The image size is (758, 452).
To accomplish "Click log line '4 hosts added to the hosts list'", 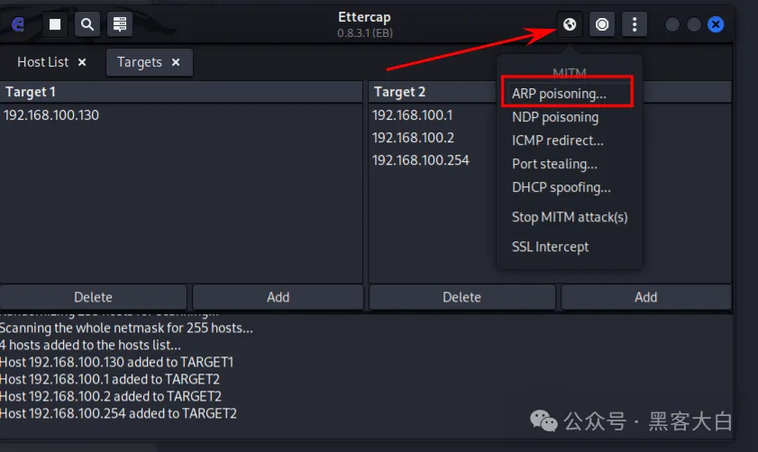I will click(x=90, y=345).
